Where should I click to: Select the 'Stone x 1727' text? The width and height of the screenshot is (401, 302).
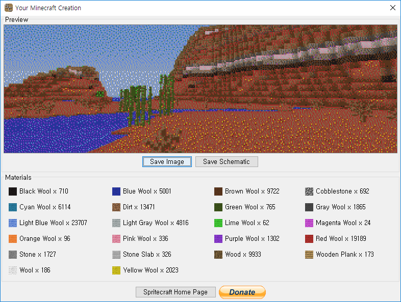pos(38,255)
